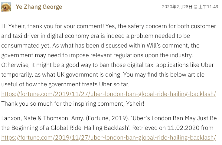Open the fortune.com link below the citation
The image size is (222, 145).
(x=109, y=137)
